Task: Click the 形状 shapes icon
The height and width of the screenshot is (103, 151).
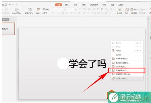Action: (127, 10)
